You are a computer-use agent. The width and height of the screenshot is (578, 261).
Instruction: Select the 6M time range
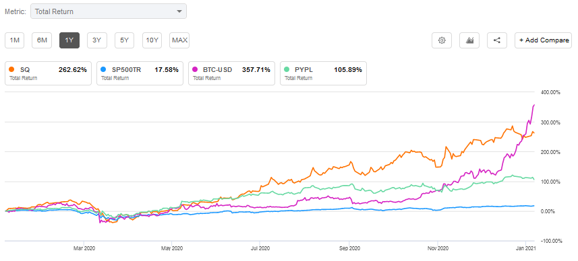(42, 40)
